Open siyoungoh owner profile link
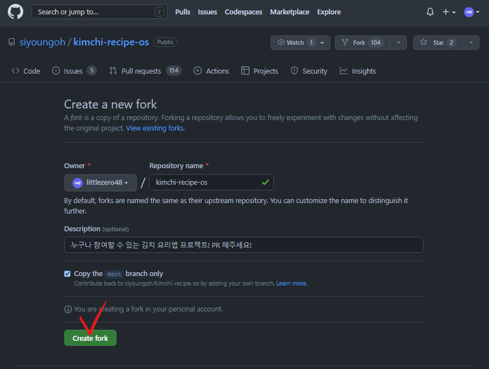 coord(42,42)
